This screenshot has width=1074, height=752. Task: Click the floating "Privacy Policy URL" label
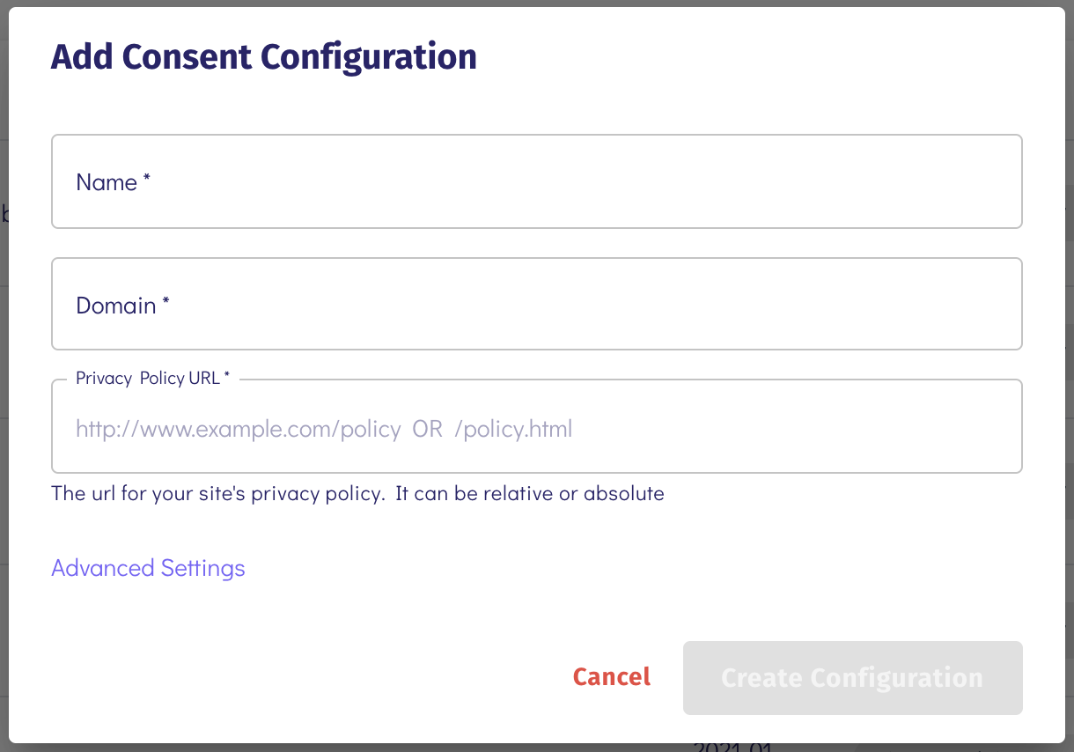(147, 378)
